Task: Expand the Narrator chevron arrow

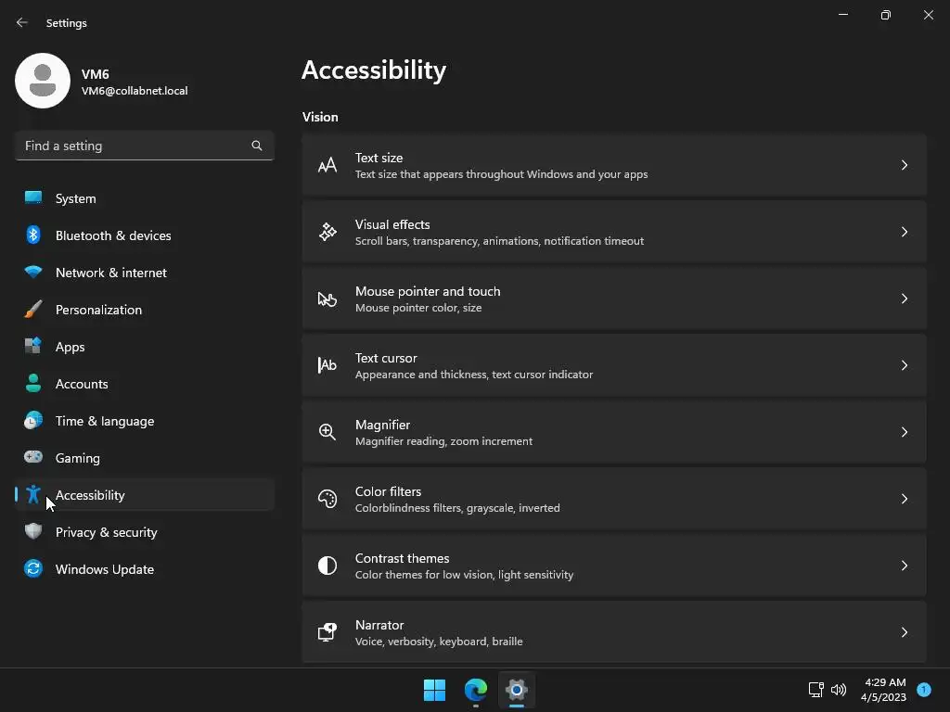Action: pyautogui.click(x=904, y=632)
